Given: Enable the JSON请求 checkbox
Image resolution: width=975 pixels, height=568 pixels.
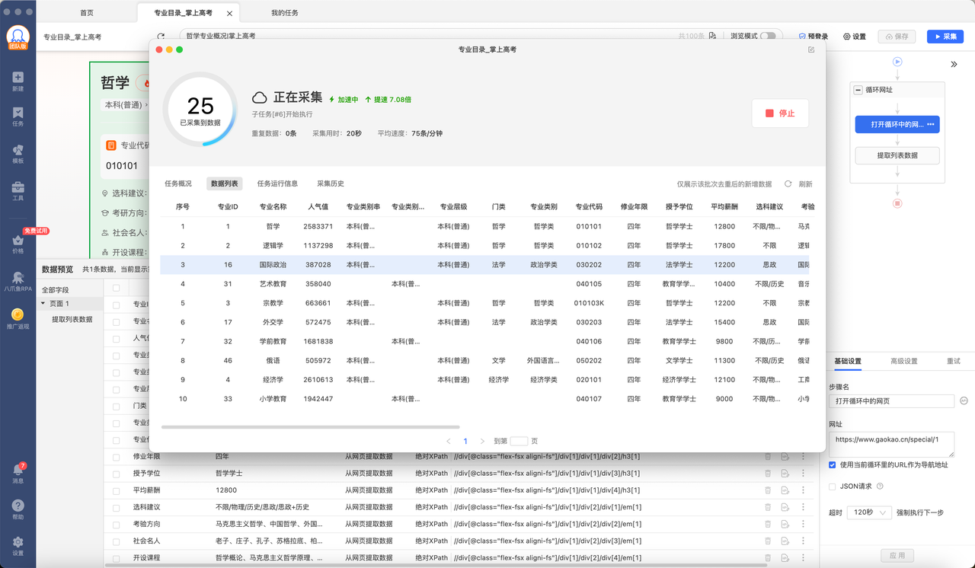Looking at the screenshot, I should 832,486.
